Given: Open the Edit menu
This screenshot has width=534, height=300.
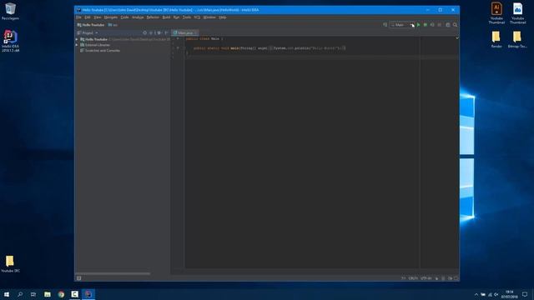Looking at the screenshot, I should (x=88, y=17).
